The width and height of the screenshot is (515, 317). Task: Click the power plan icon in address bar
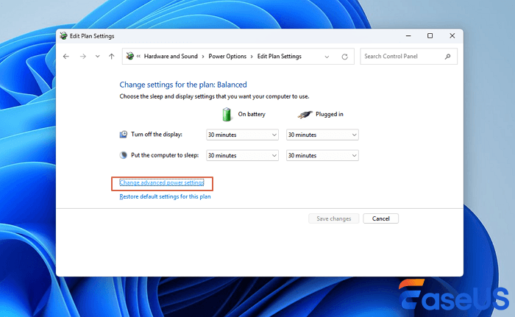tap(130, 56)
